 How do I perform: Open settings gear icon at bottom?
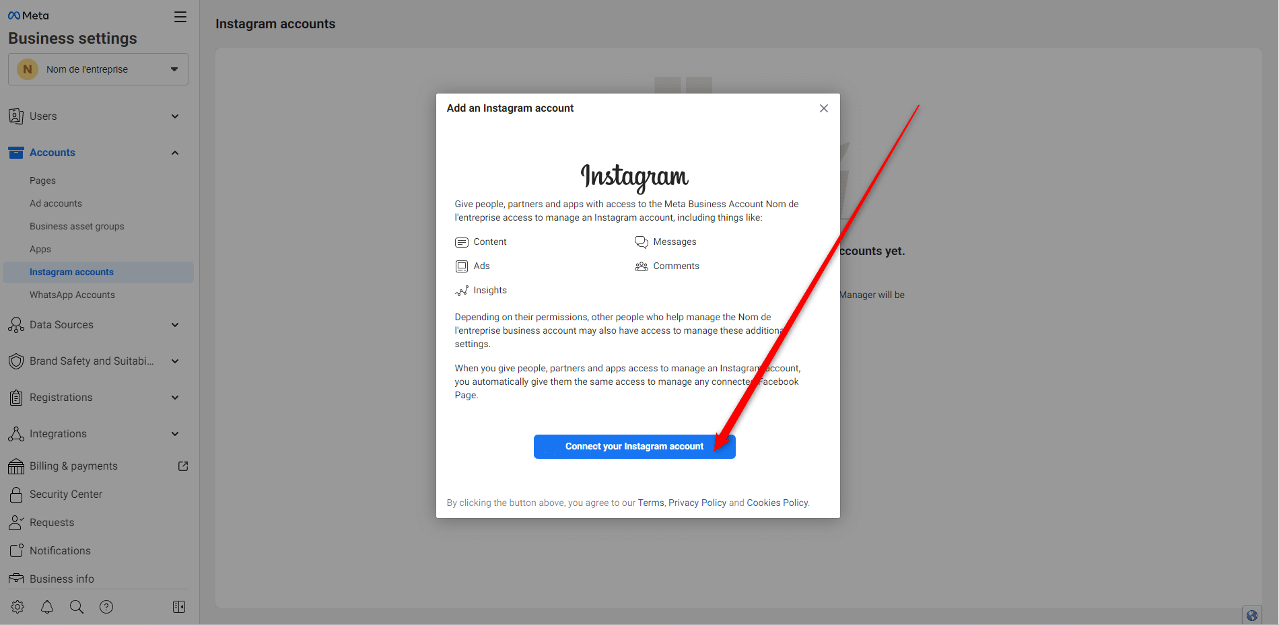(18, 607)
